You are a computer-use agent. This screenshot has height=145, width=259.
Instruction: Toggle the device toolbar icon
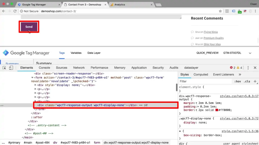coord(11,67)
